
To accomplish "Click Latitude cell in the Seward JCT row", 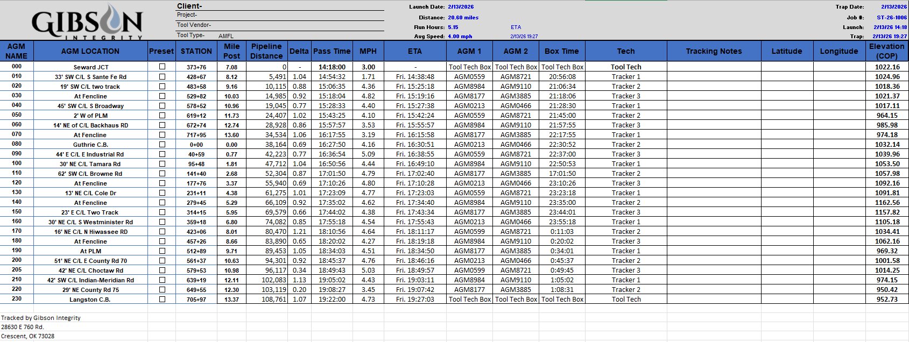I will coord(787,67).
